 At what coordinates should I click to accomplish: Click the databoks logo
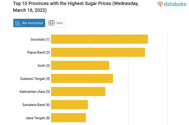coord(172,4)
